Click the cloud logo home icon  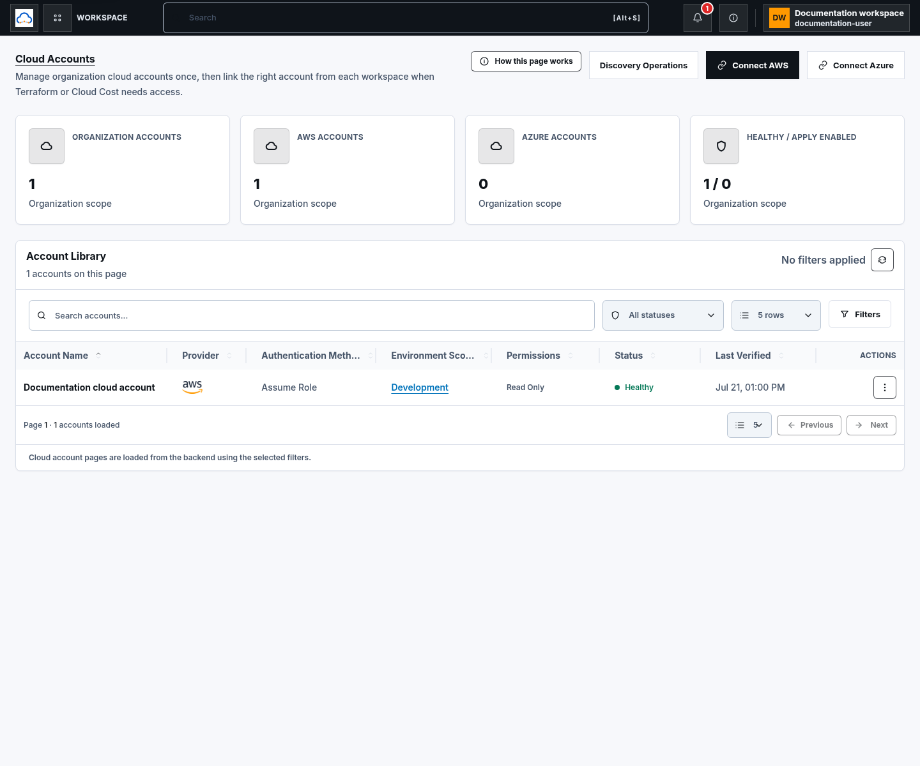pyautogui.click(x=24, y=18)
